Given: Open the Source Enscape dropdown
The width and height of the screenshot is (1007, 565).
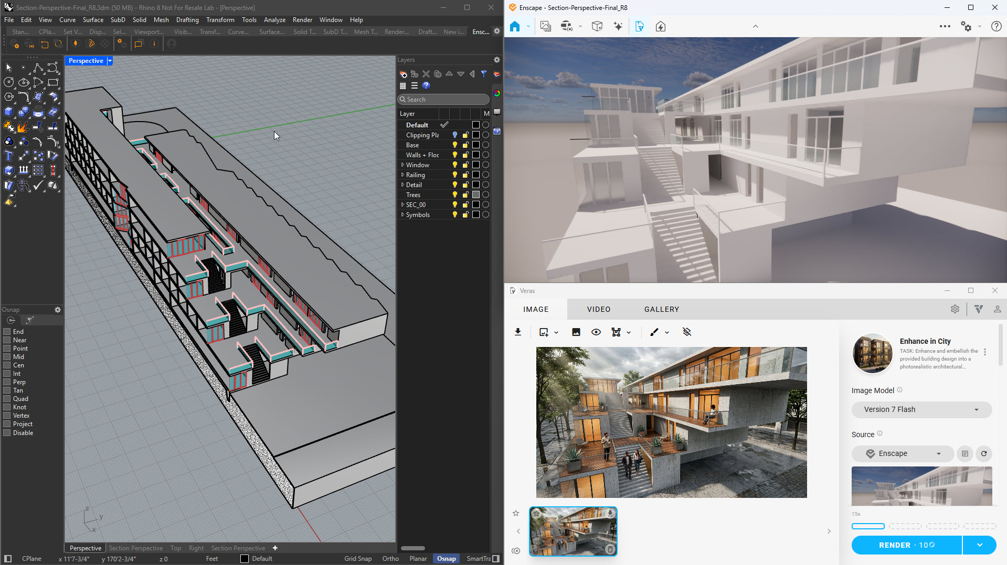Looking at the screenshot, I should pyautogui.click(x=903, y=454).
